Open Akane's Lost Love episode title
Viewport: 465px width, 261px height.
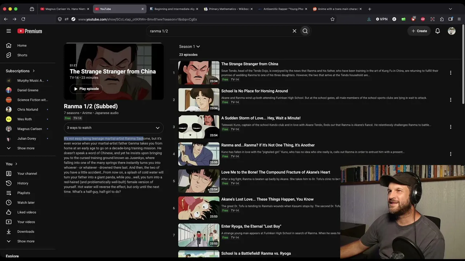(267, 199)
